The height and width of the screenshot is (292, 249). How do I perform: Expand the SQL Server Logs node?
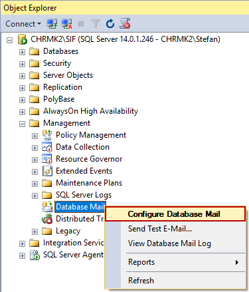click(35, 196)
